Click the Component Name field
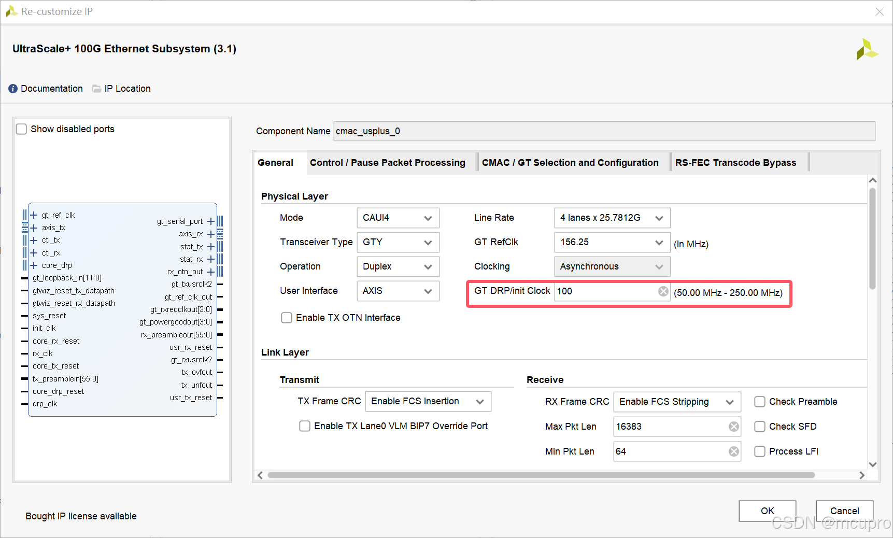Viewport: 893px width, 538px height. tap(604, 131)
